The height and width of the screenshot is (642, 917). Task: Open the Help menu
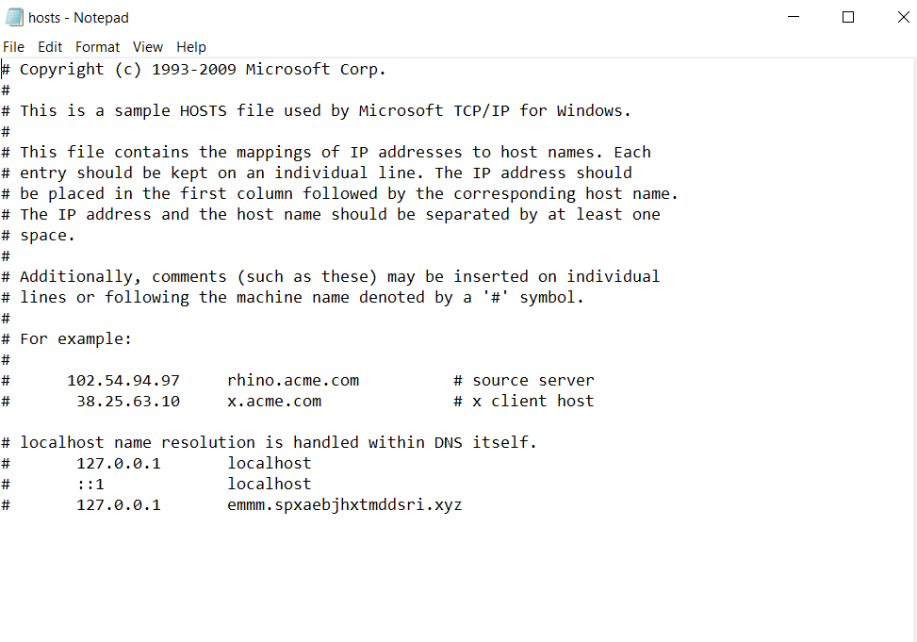click(191, 46)
